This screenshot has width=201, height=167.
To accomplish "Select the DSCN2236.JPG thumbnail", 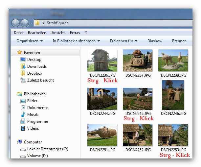I will point(102,61).
